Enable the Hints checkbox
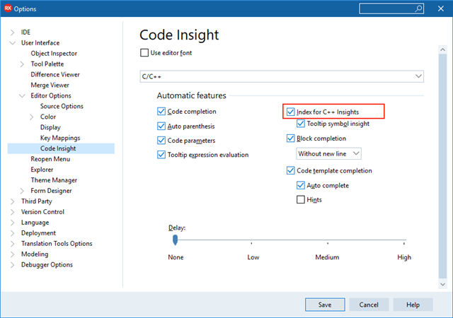453x318 pixels. click(301, 200)
